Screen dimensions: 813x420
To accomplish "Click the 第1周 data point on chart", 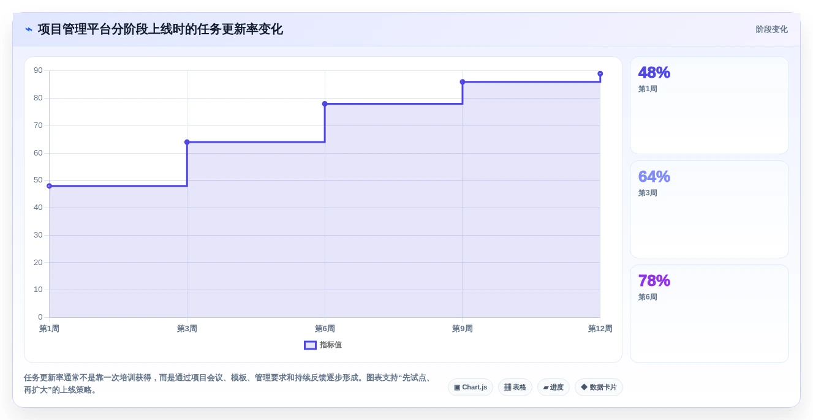I will (49, 186).
